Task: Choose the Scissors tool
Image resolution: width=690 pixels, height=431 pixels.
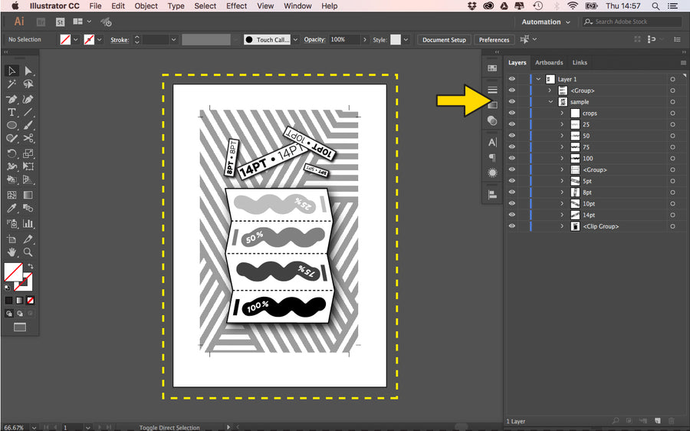Action: (x=28, y=139)
